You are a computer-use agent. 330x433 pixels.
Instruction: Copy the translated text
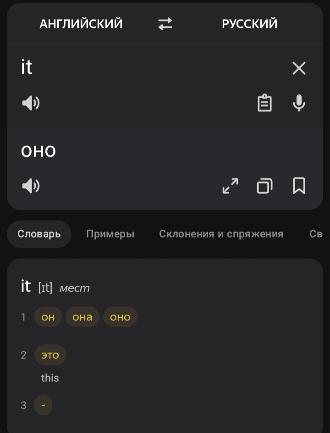(x=264, y=186)
